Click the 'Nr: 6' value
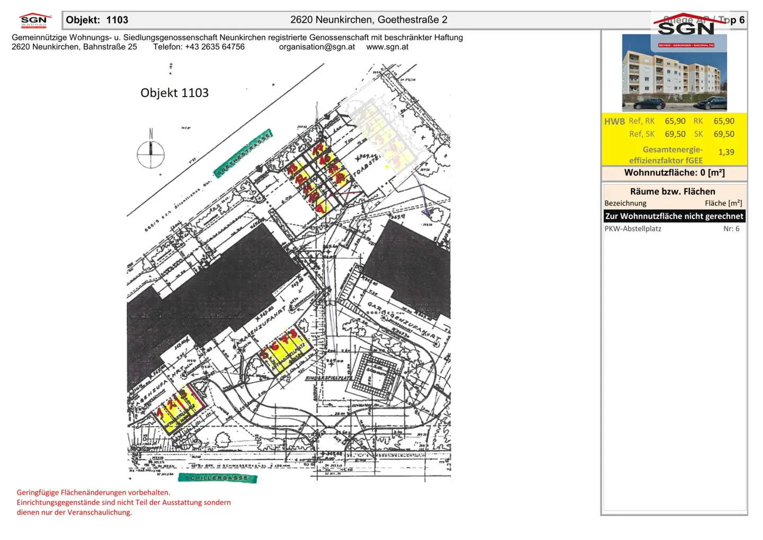Image resolution: width=763 pixels, height=540 pixels. pos(731,229)
